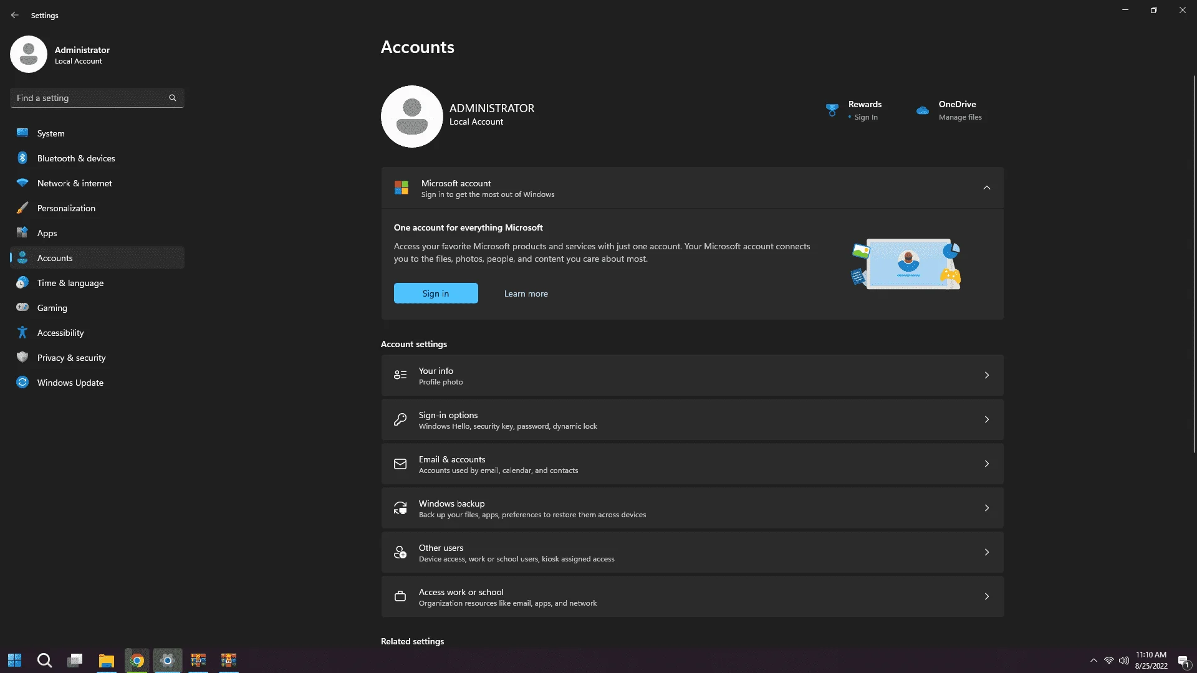This screenshot has height=673, width=1197.
Task: Click Rewards Sign In link
Action: point(866,117)
